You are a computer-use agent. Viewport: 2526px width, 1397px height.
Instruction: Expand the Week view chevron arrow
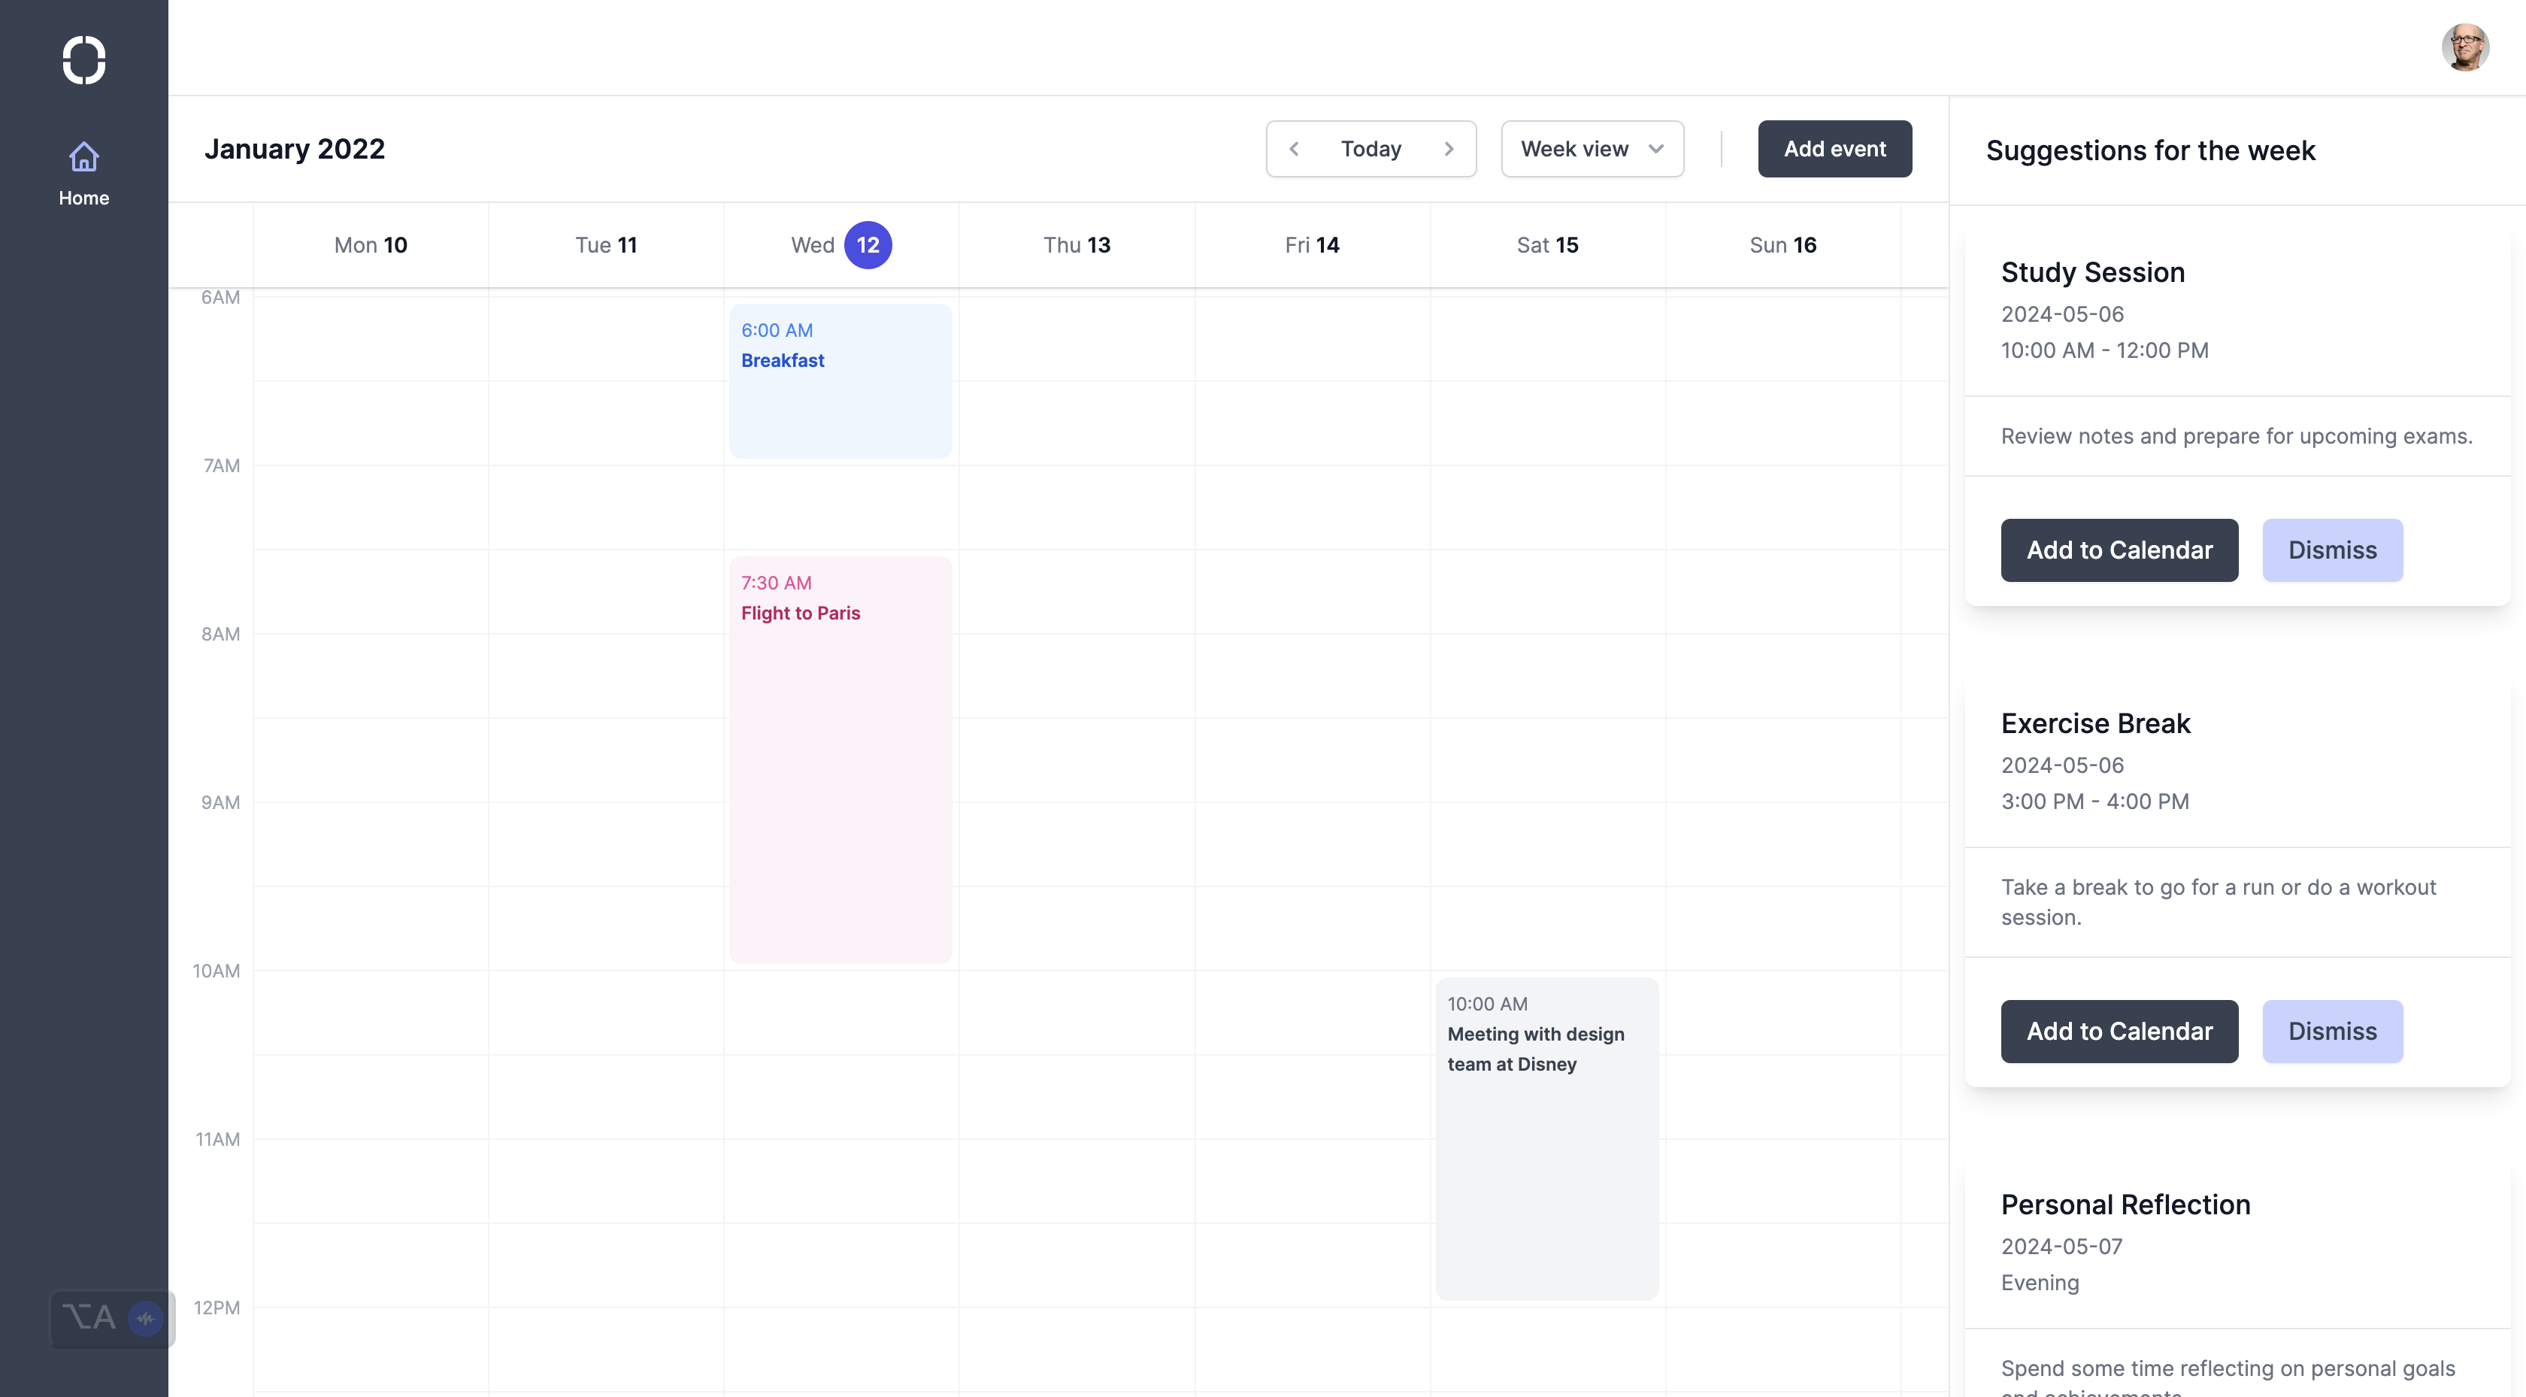pyautogui.click(x=1656, y=149)
